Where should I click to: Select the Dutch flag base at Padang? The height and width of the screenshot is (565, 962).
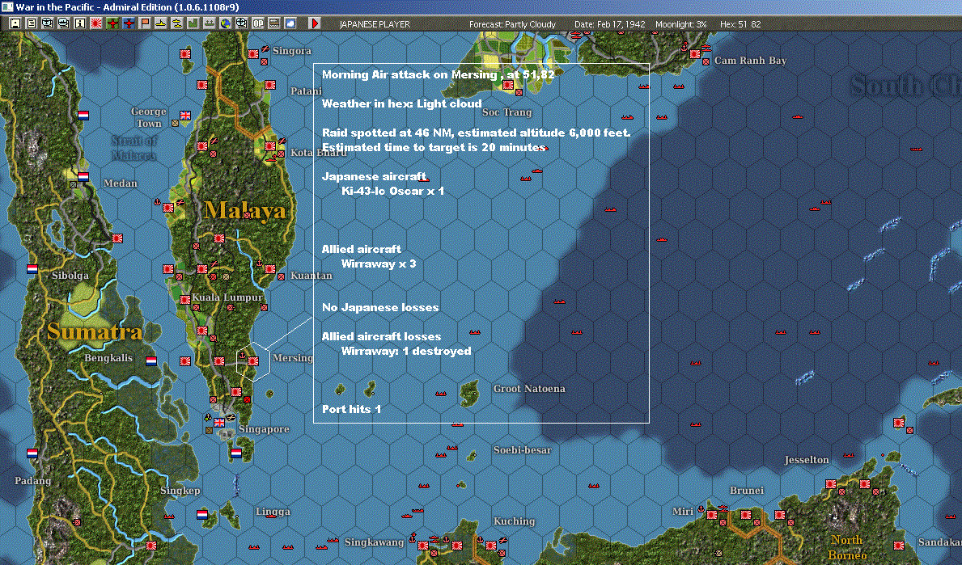coord(32,453)
